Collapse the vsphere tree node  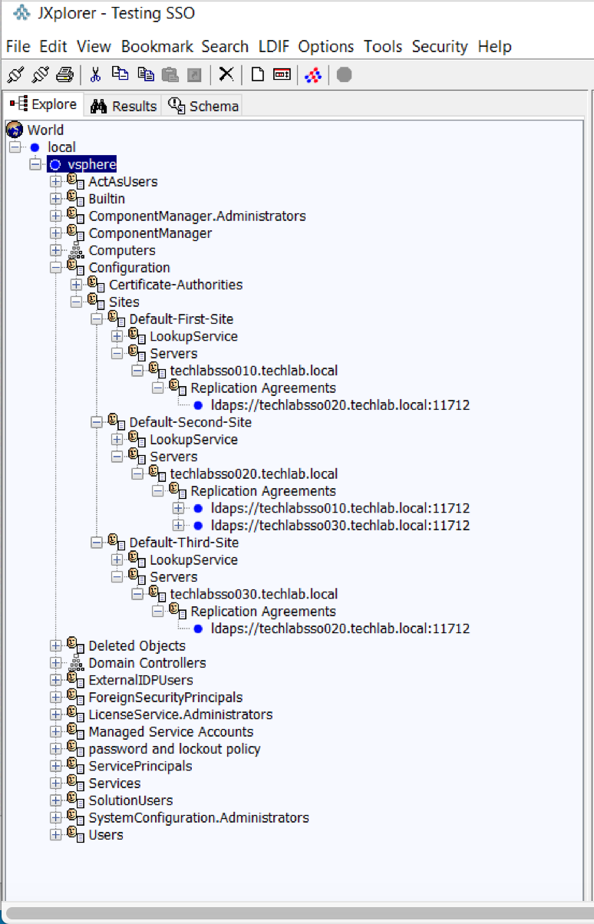35,164
